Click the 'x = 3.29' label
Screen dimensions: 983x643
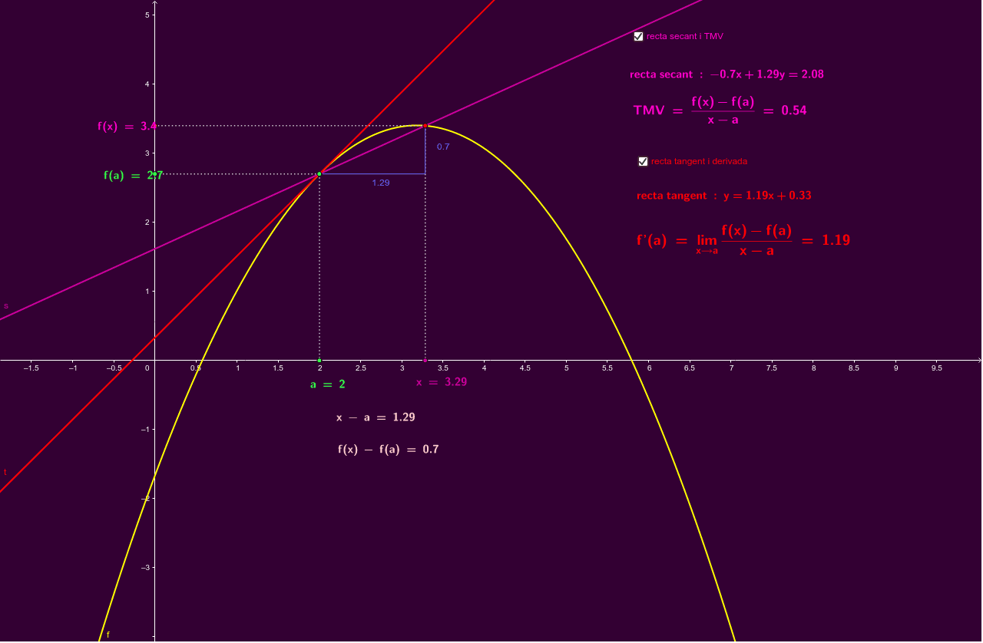point(442,381)
